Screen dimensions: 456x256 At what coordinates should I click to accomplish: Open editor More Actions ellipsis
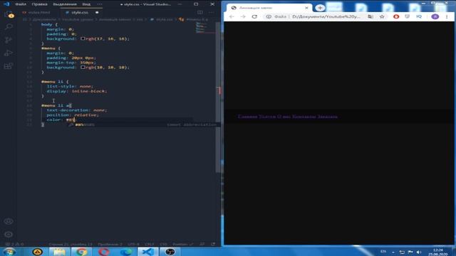pos(212,13)
